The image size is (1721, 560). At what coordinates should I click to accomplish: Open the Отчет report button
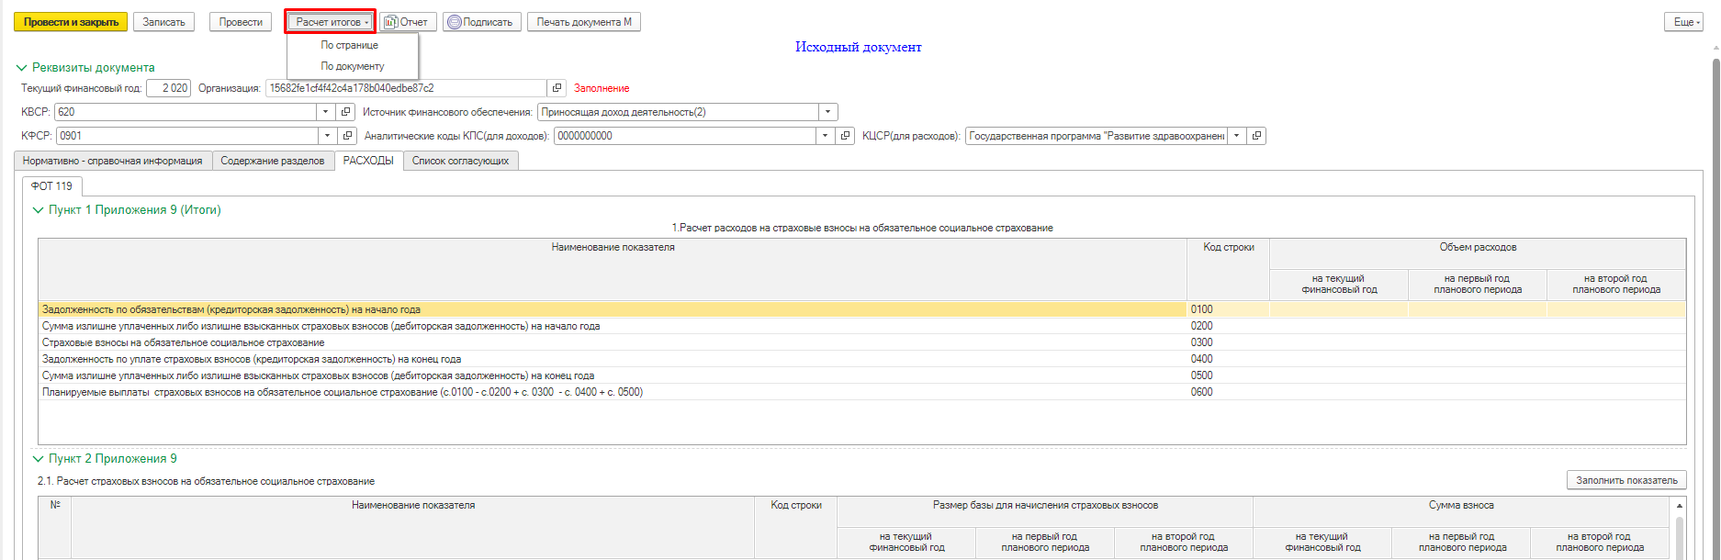[407, 22]
